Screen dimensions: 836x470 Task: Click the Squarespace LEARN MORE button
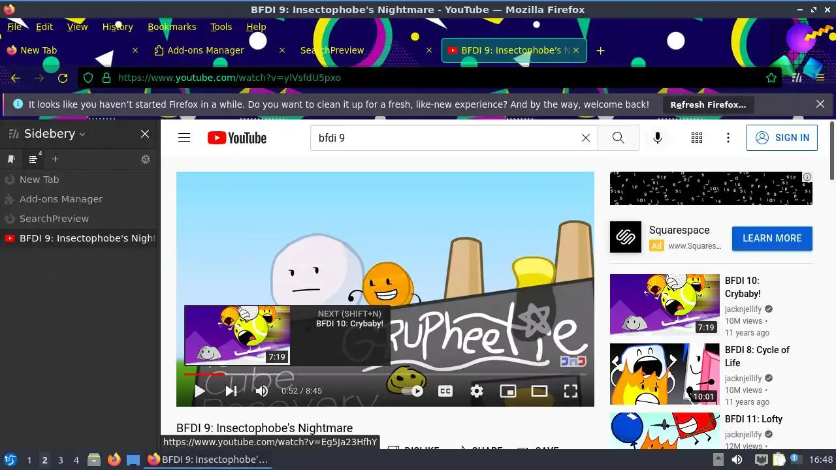772,238
